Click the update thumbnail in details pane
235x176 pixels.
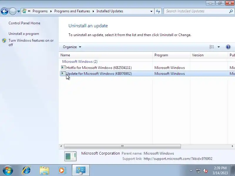(x=70, y=156)
